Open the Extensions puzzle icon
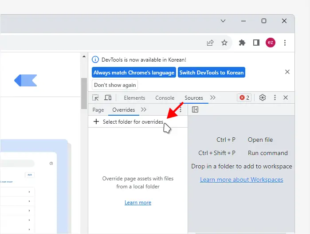 [242, 43]
